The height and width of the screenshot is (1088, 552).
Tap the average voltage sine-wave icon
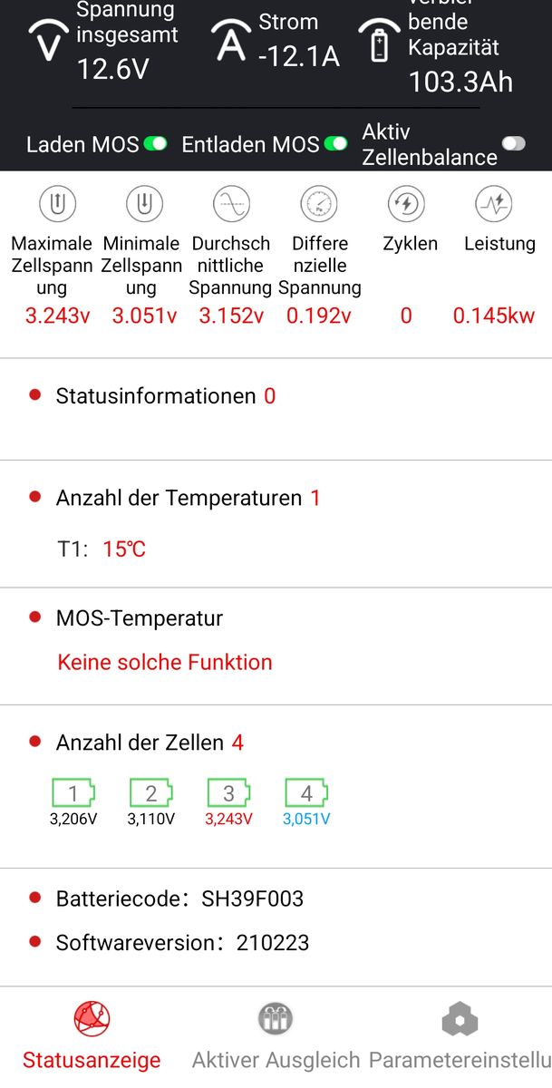(x=231, y=205)
